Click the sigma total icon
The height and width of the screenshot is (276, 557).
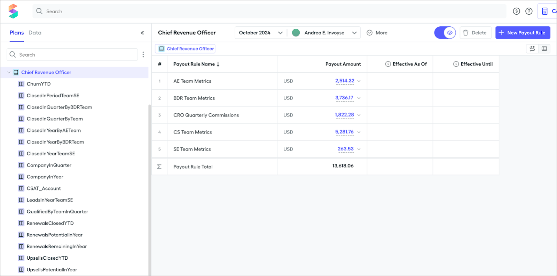[x=159, y=167]
